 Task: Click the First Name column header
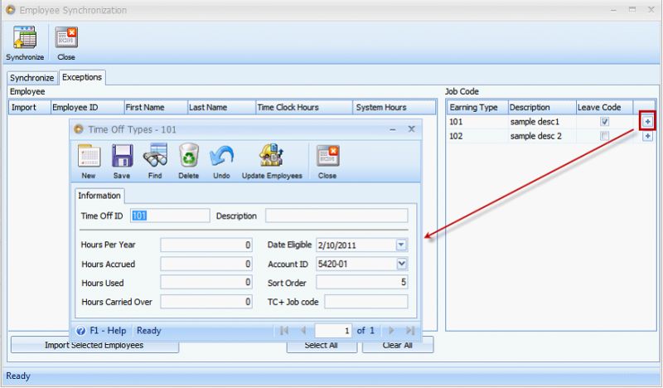tap(156, 108)
